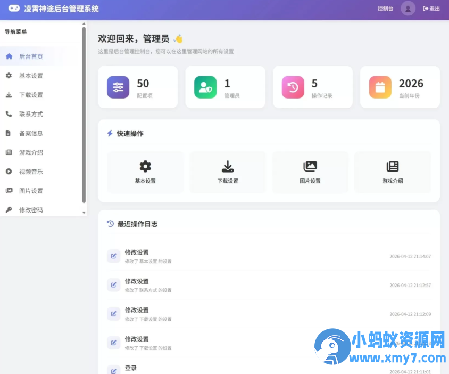The width and height of the screenshot is (449, 374).
Task: Click the sliders icon on the 配置项 card
Action: click(x=118, y=86)
